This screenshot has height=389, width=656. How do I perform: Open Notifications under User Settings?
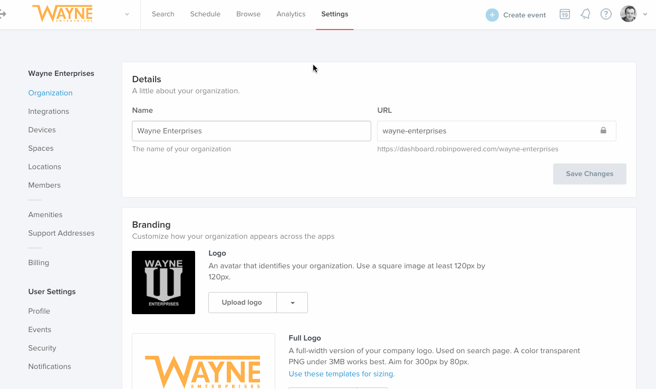click(50, 366)
